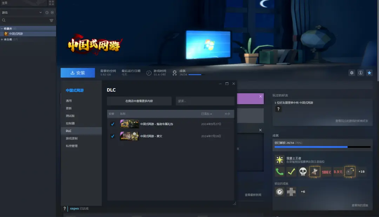Click the page vertical scrollbar
The width and height of the screenshot is (379, 217).
pos(378,41)
